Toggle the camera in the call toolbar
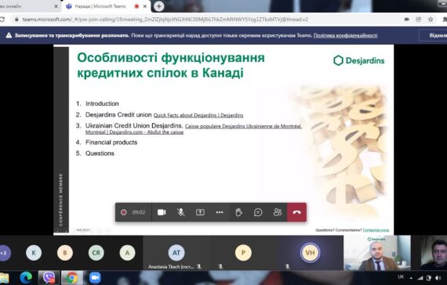 point(162,212)
